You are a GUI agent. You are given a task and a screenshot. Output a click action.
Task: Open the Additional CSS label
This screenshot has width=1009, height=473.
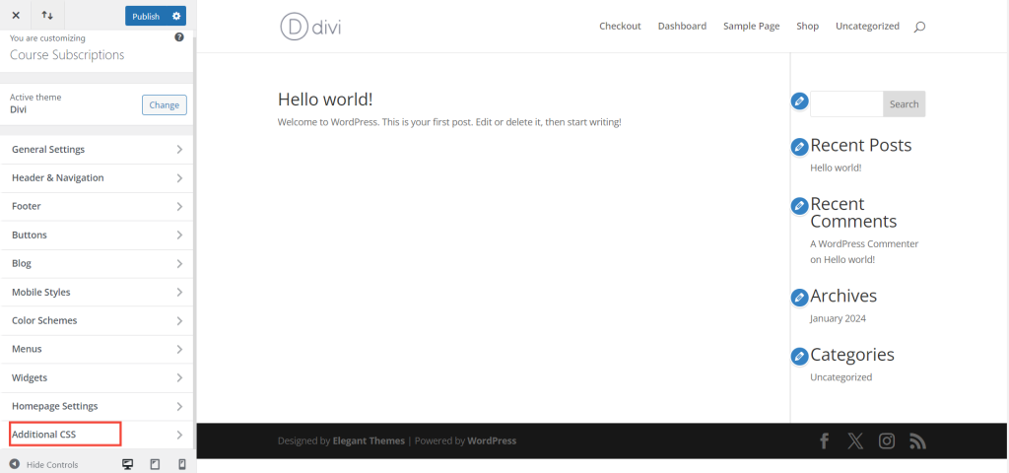click(x=43, y=435)
